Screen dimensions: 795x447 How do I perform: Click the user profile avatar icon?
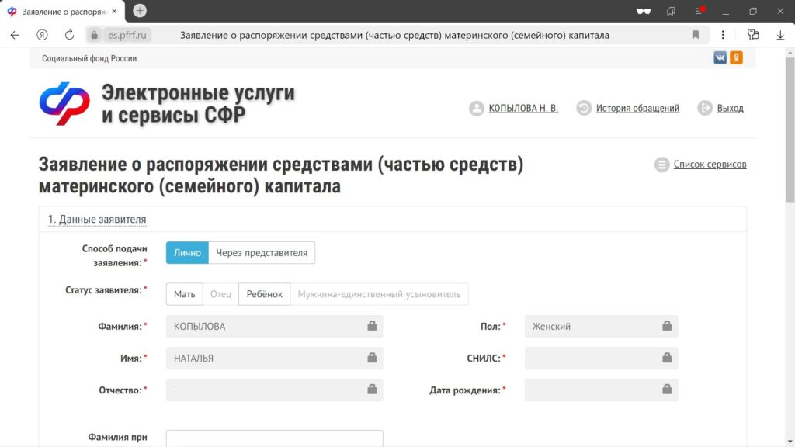tap(477, 108)
